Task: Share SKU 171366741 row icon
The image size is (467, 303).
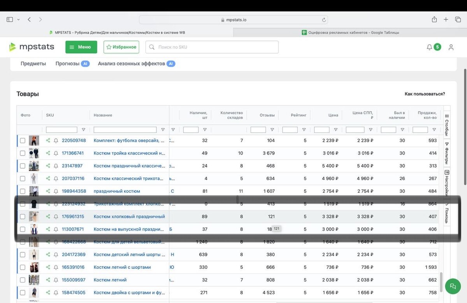Action: pos(48,153)
